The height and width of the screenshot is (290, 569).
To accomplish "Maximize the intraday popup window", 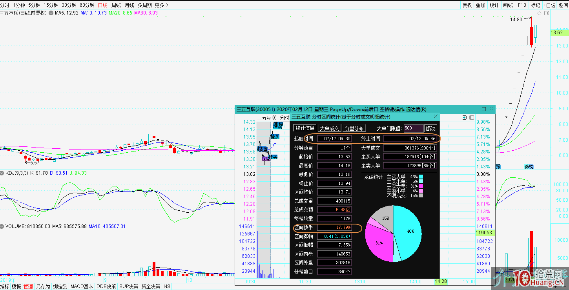I will point(484,109).
